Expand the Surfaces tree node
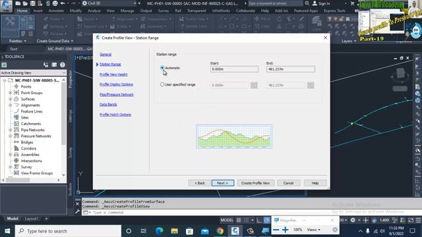 [x=11, y=99]
